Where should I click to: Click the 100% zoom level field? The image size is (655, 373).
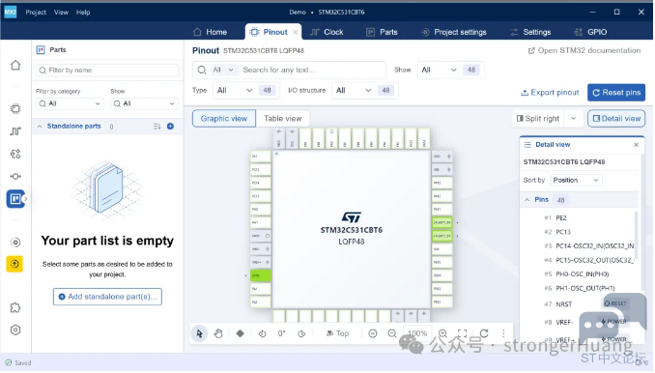coord(418,334)
